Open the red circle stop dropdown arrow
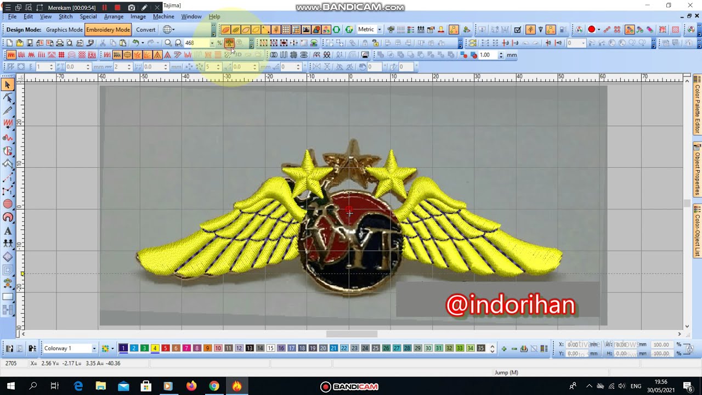Viewport: 702px width, 395px height. 598,30
